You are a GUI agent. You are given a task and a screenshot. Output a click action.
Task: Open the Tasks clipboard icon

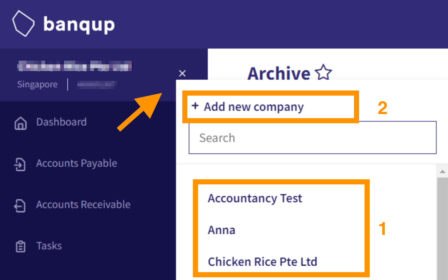[21, 246]
